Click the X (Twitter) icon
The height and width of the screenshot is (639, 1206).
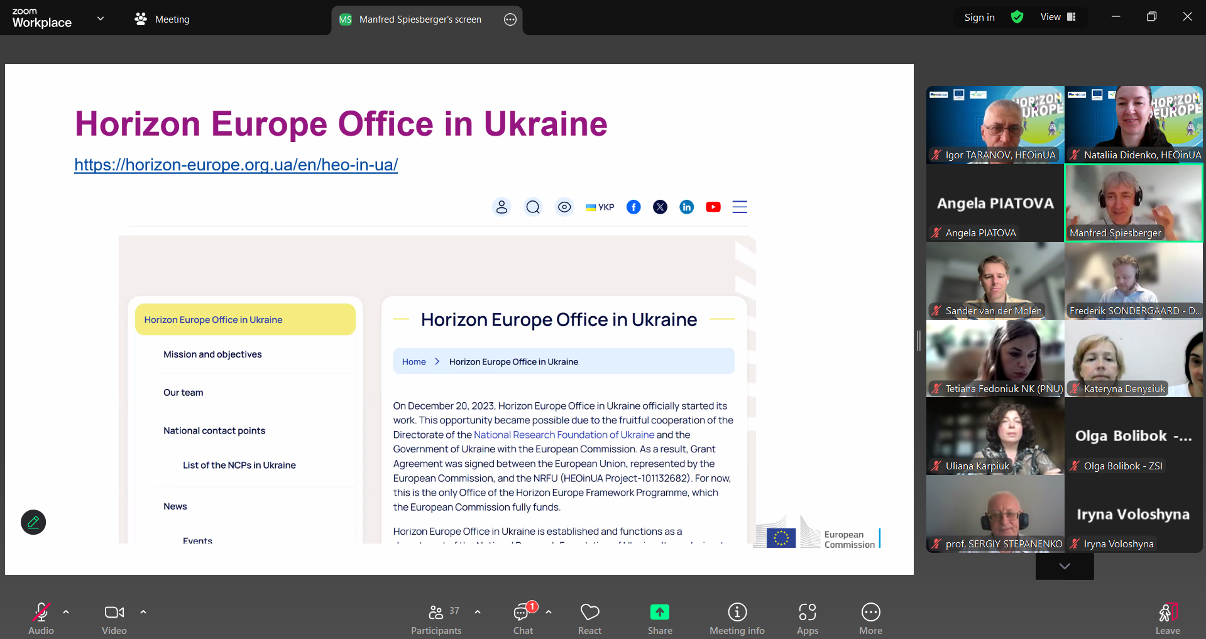660,207
